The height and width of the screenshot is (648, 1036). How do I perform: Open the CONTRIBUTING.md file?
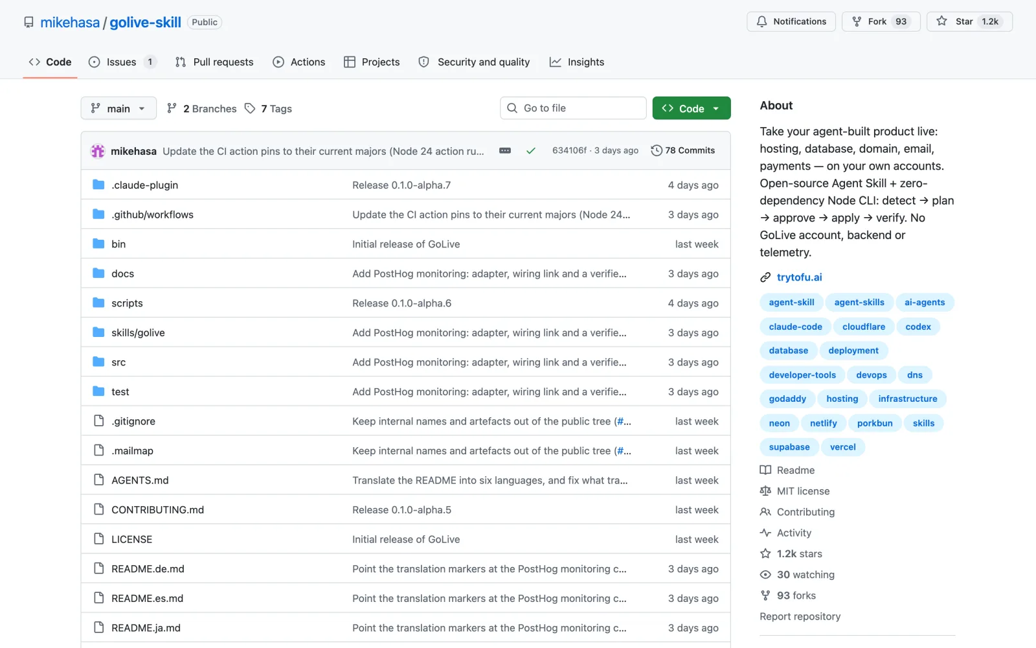[157, 510]
